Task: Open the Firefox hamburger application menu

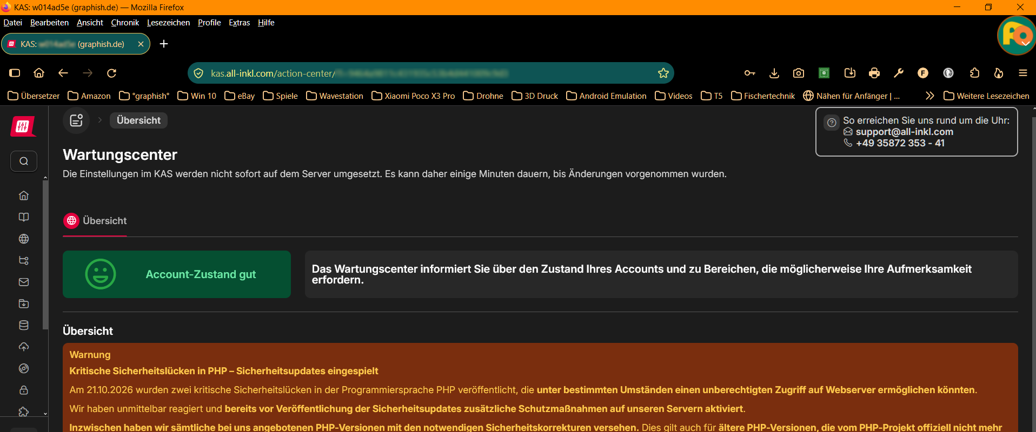Action: 1023,73
